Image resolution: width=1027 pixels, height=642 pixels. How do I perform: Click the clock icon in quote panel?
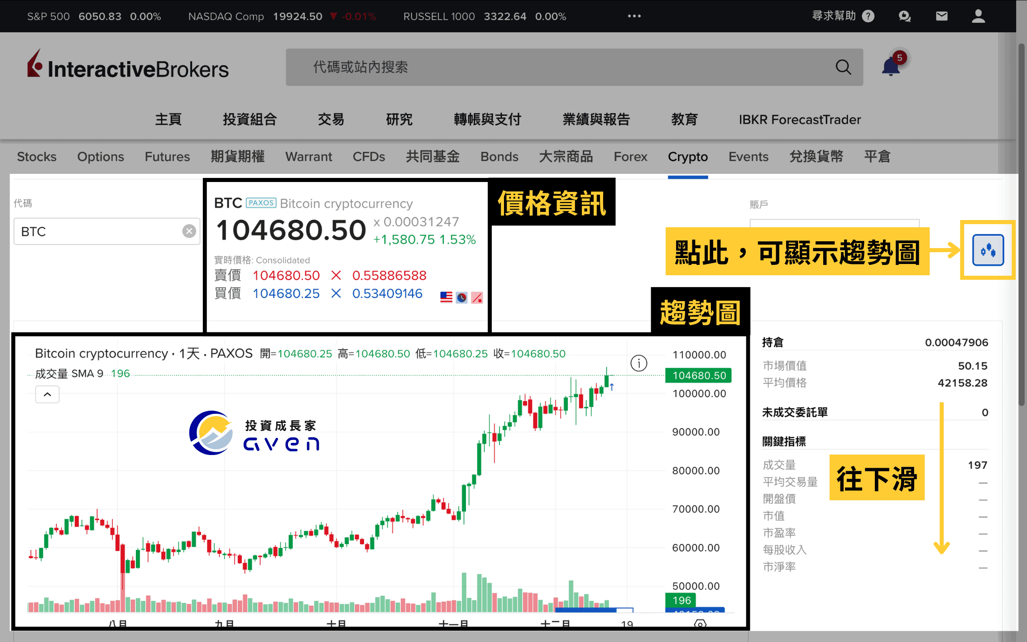point(461,297)
